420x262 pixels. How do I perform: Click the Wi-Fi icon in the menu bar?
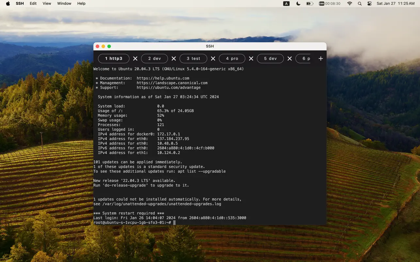click(x=349, y=4)
